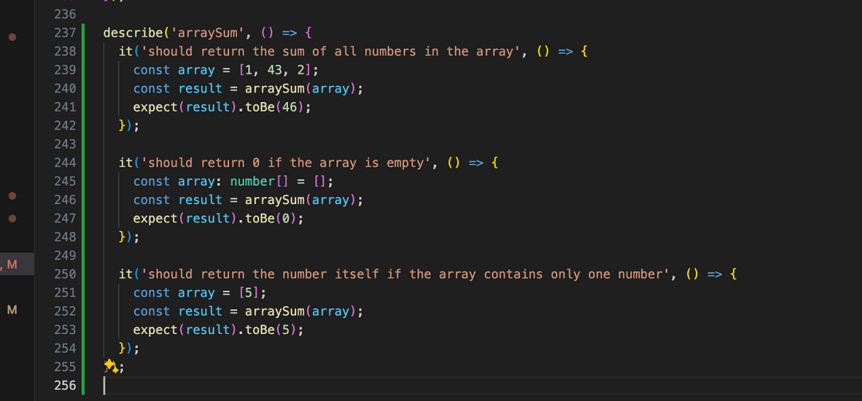Select line number 250 in the gutter
This screenshot has height=401, width=862.
pos(64,274)
